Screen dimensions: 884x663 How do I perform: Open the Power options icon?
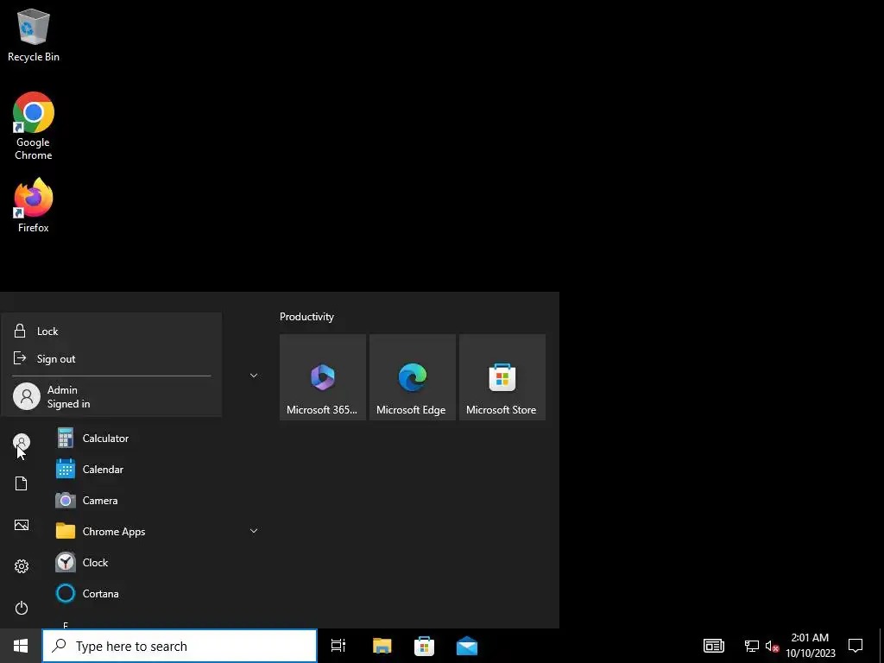pos(22,608)
